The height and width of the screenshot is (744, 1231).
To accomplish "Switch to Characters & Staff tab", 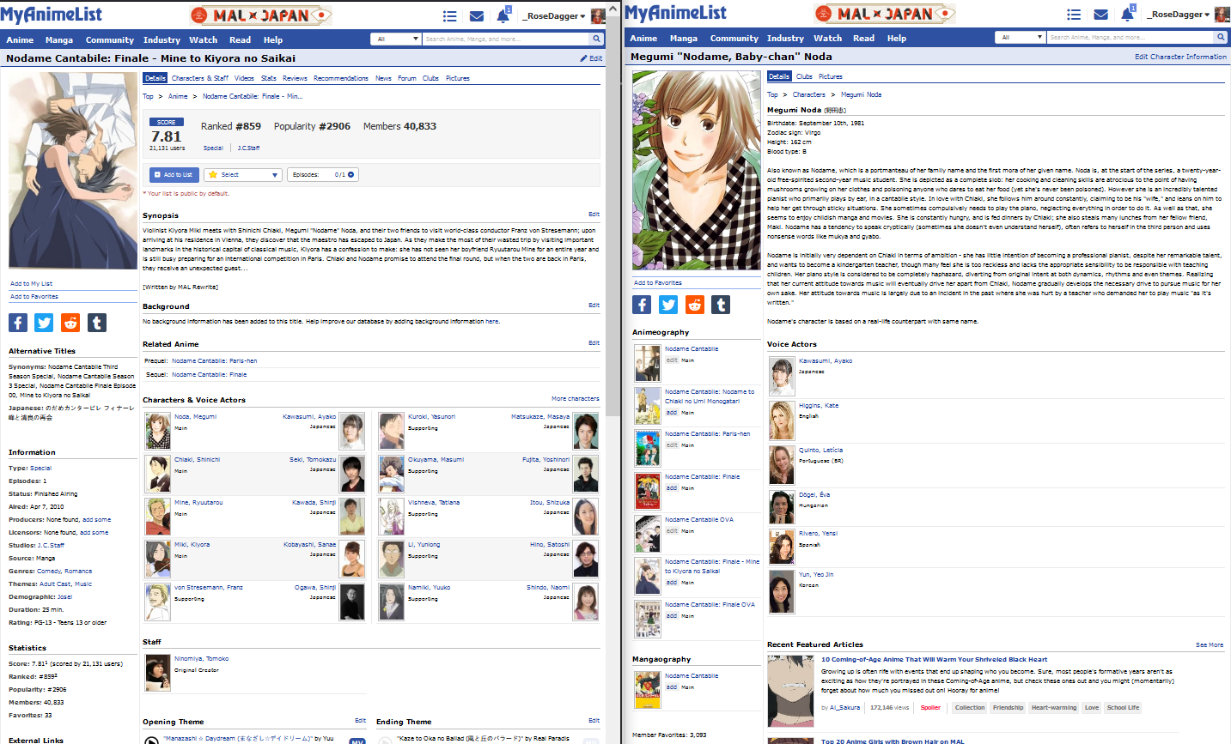I will [x=199, y=78].
